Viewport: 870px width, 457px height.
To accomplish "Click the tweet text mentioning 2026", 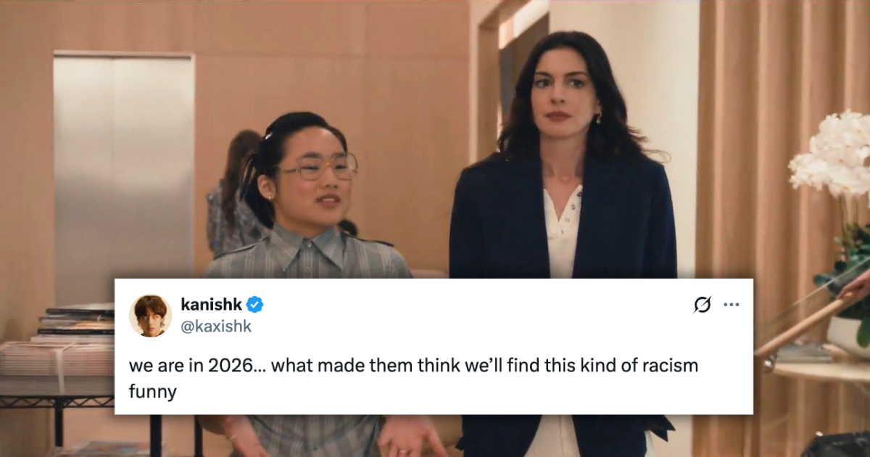I will tap(413, 378).
